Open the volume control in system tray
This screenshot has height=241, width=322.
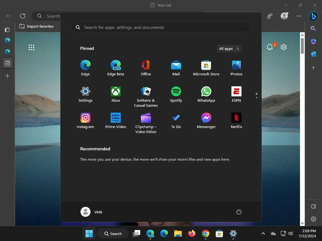click(x=291, y=233)
